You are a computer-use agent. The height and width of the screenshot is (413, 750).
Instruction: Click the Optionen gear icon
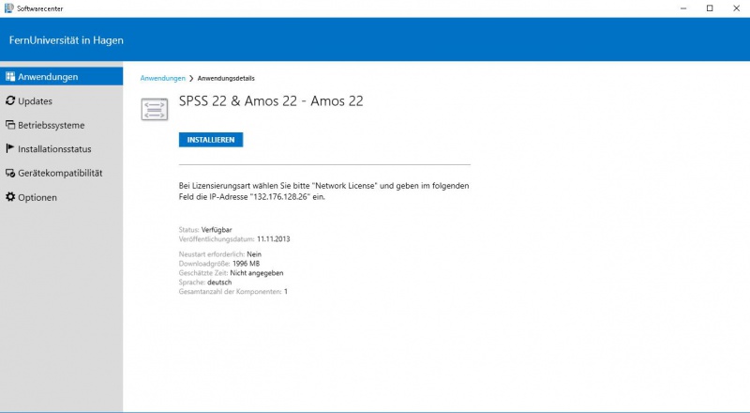(x=10, y=197)
